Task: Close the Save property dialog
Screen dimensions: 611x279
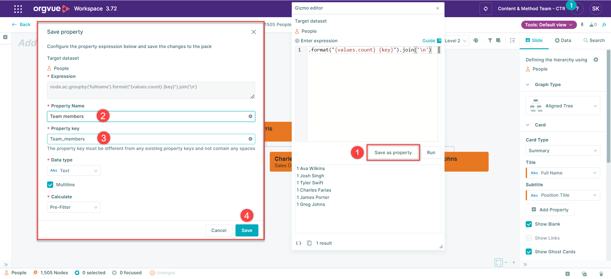Action: click(x=254, y=32)
